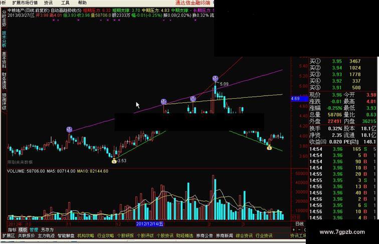Click the 净资 2.35 value
379x244 pixels.
click(337, 135)
